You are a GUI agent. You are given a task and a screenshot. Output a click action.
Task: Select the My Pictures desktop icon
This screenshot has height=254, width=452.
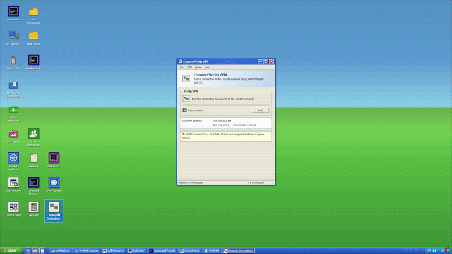tap(13, 136)
